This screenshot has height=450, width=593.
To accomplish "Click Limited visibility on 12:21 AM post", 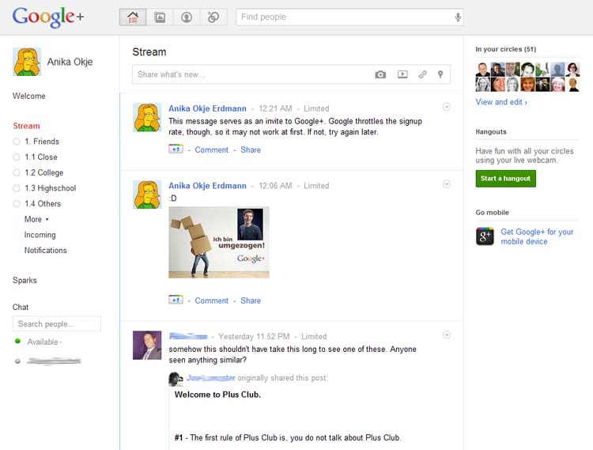I will tap(316, 108).
